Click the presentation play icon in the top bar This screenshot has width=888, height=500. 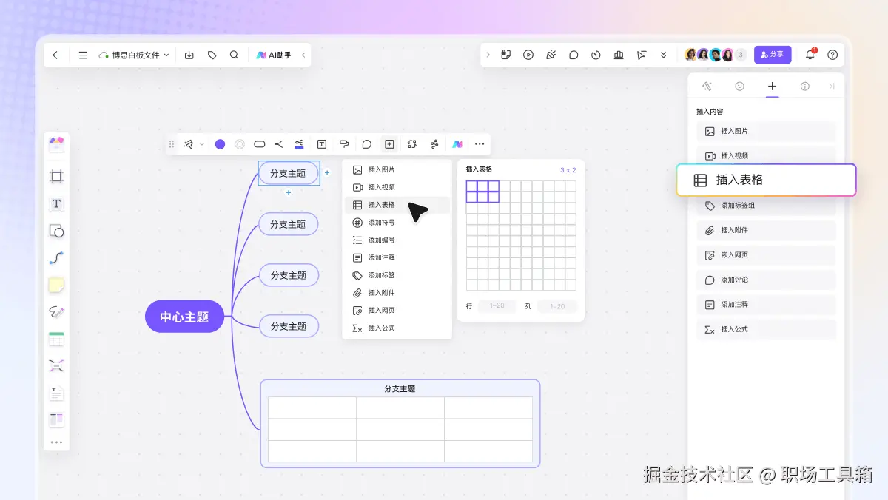tap(528, 54)
